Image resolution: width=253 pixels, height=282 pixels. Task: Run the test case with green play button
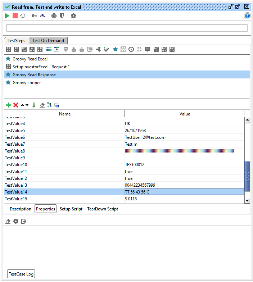(7, 16)
